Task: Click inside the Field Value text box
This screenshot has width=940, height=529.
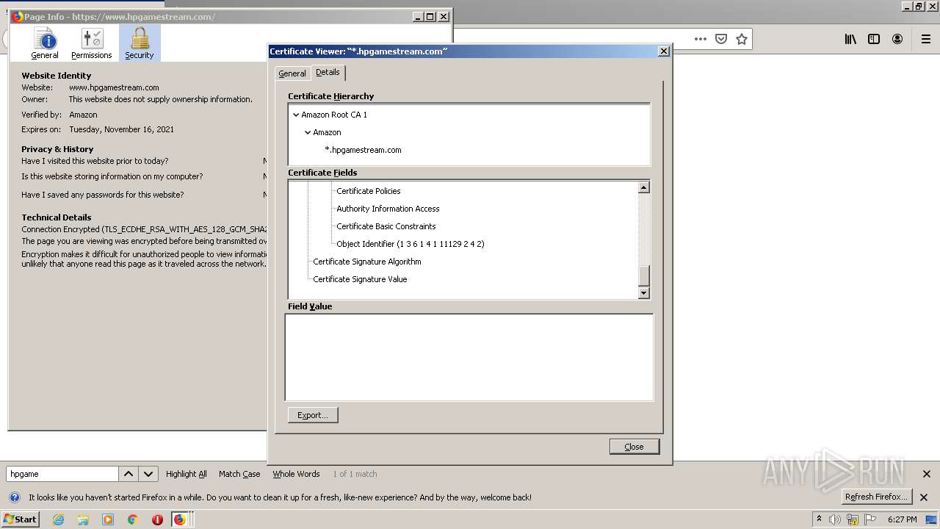Action: click(469, 357)
